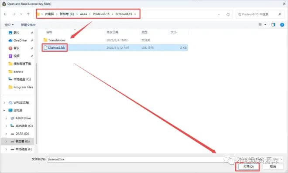Click 取消 to cancel dialog
The image size is (288, 173).
(273, 166)
